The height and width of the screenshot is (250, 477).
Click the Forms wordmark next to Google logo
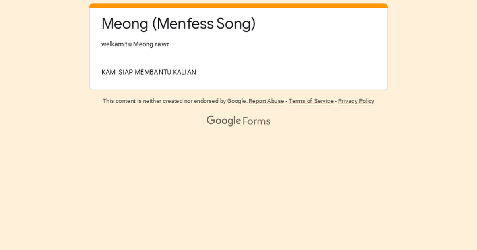coord(256,121)
